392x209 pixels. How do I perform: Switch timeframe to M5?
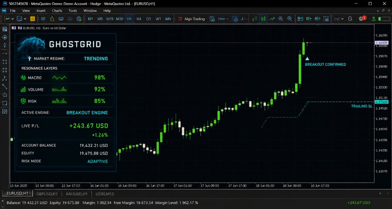click(100, 19)
